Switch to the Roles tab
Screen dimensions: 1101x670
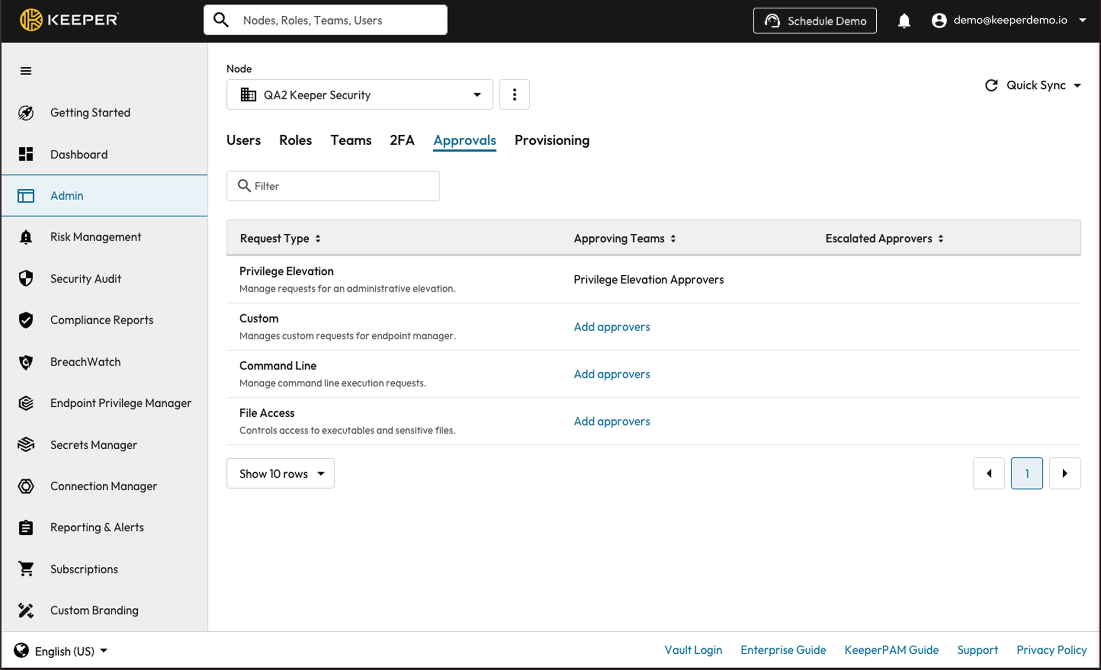tap(295, 140)
